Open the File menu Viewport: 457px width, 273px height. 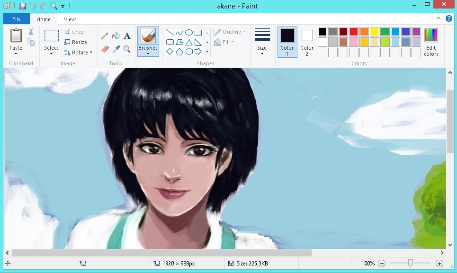pyautogui.click(x=17, y=19)
